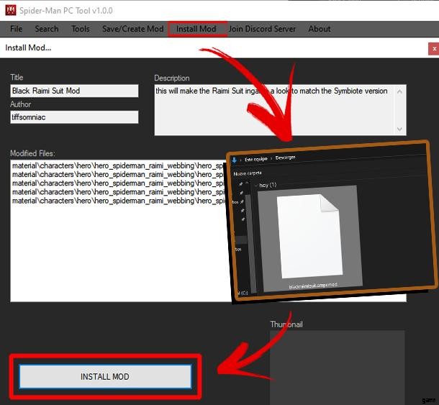Click the Description scroll down arrow
439x405 pixels.
(x=400, y=129)
